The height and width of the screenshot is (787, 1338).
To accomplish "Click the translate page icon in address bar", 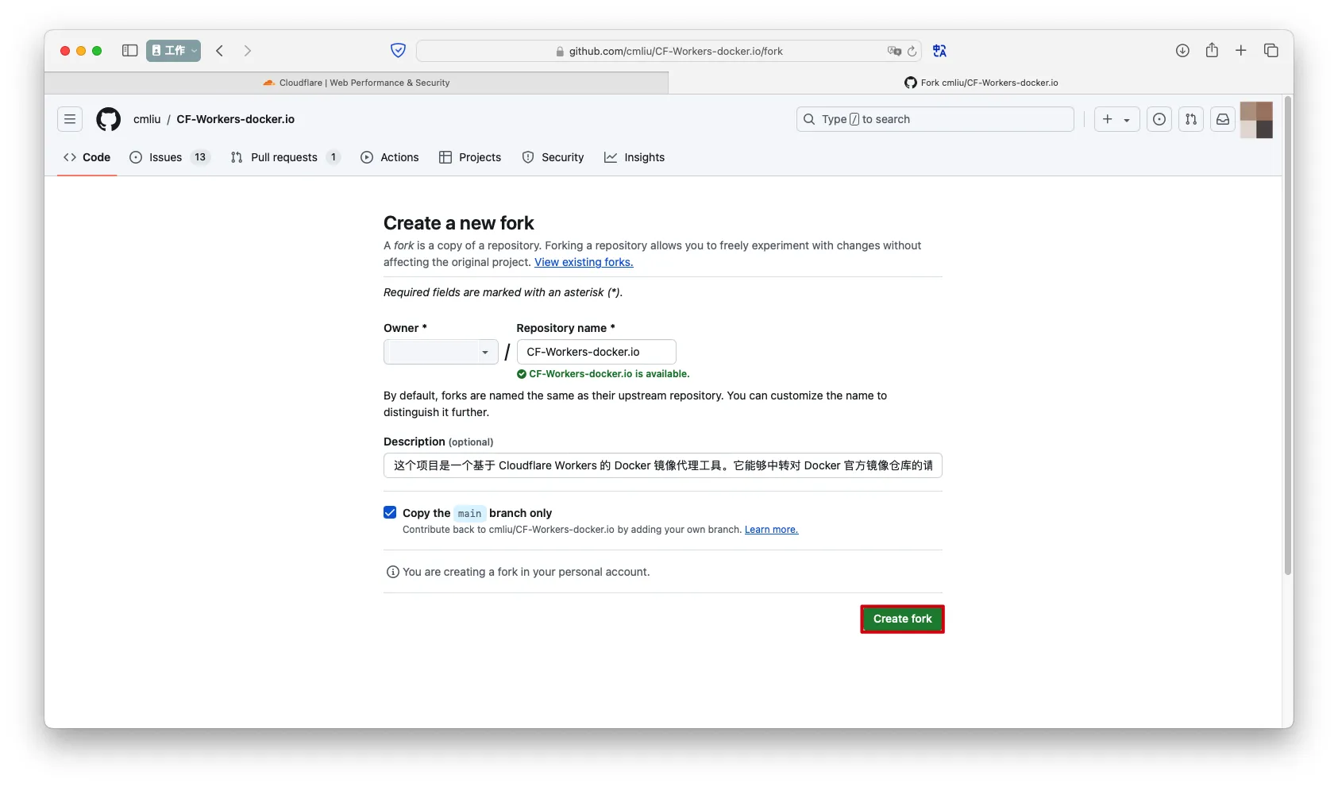I will pyautogui.click(x=894, y=52).
